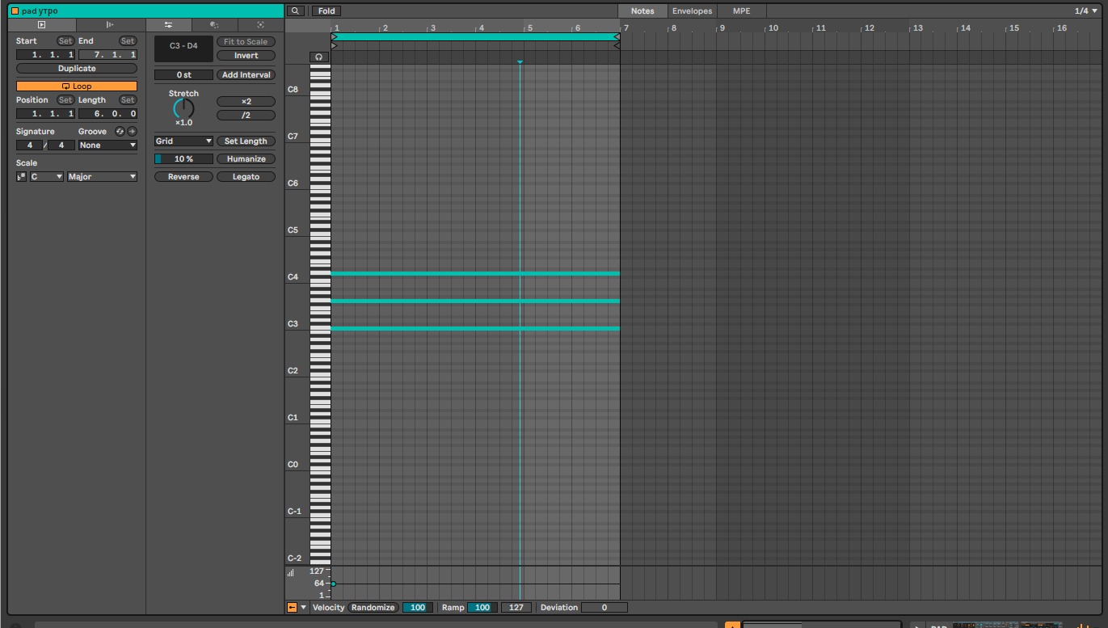Image resolution: width=1108 pixels, height=628 pixels.
Task: Click the Legato button
Action: 246,177
